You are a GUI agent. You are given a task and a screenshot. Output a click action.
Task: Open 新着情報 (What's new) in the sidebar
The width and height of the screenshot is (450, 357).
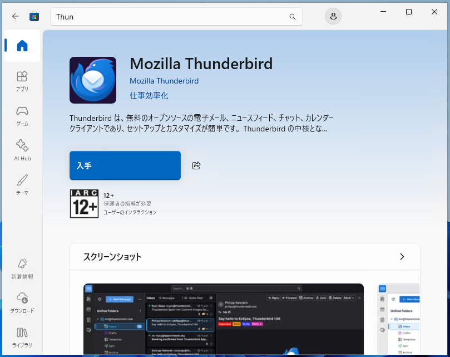coord(22,269)
